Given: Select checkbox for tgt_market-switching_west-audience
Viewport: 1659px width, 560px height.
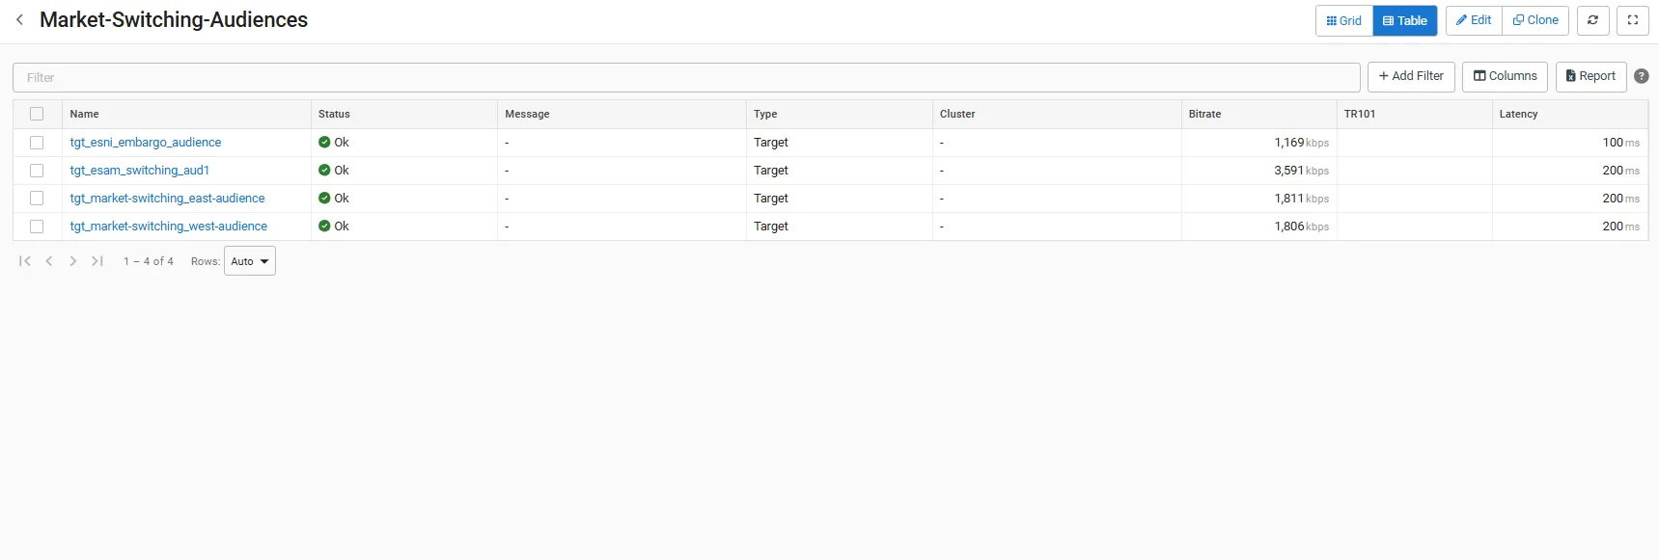Looking at the screenshot, I should click(x=37, y=227).
